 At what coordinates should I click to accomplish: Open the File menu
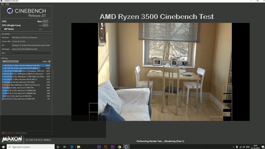(2, 4)
